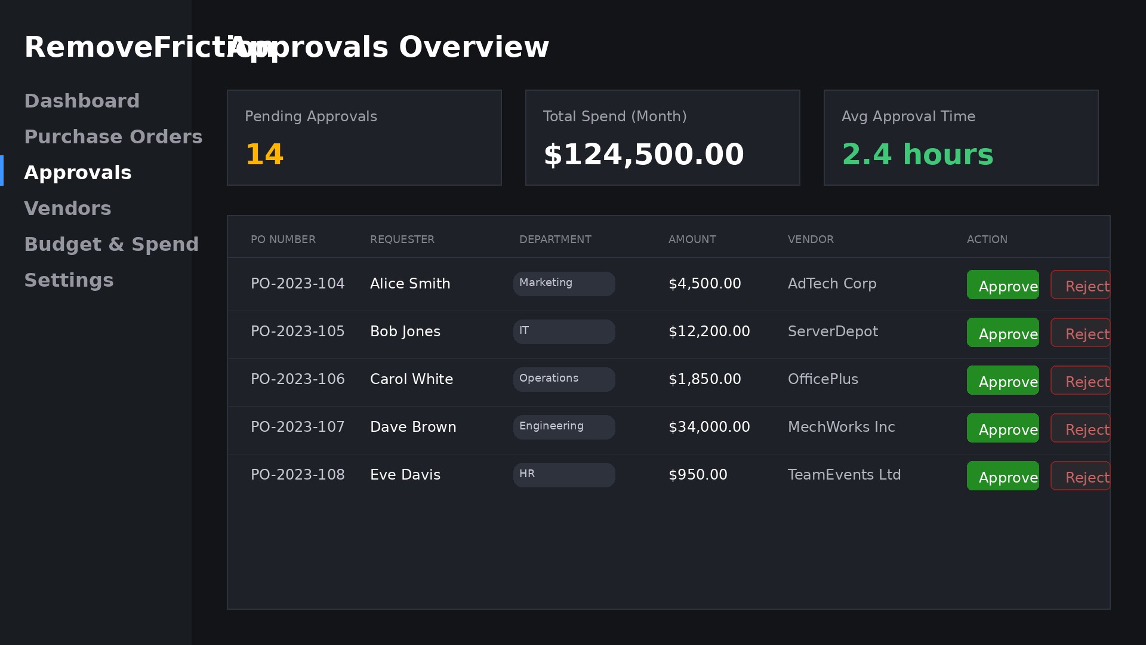The width and height of the screenshot is (1146, 645).
Task: Approve Carol White's OfficePlus order
Action: (1003, 380)
